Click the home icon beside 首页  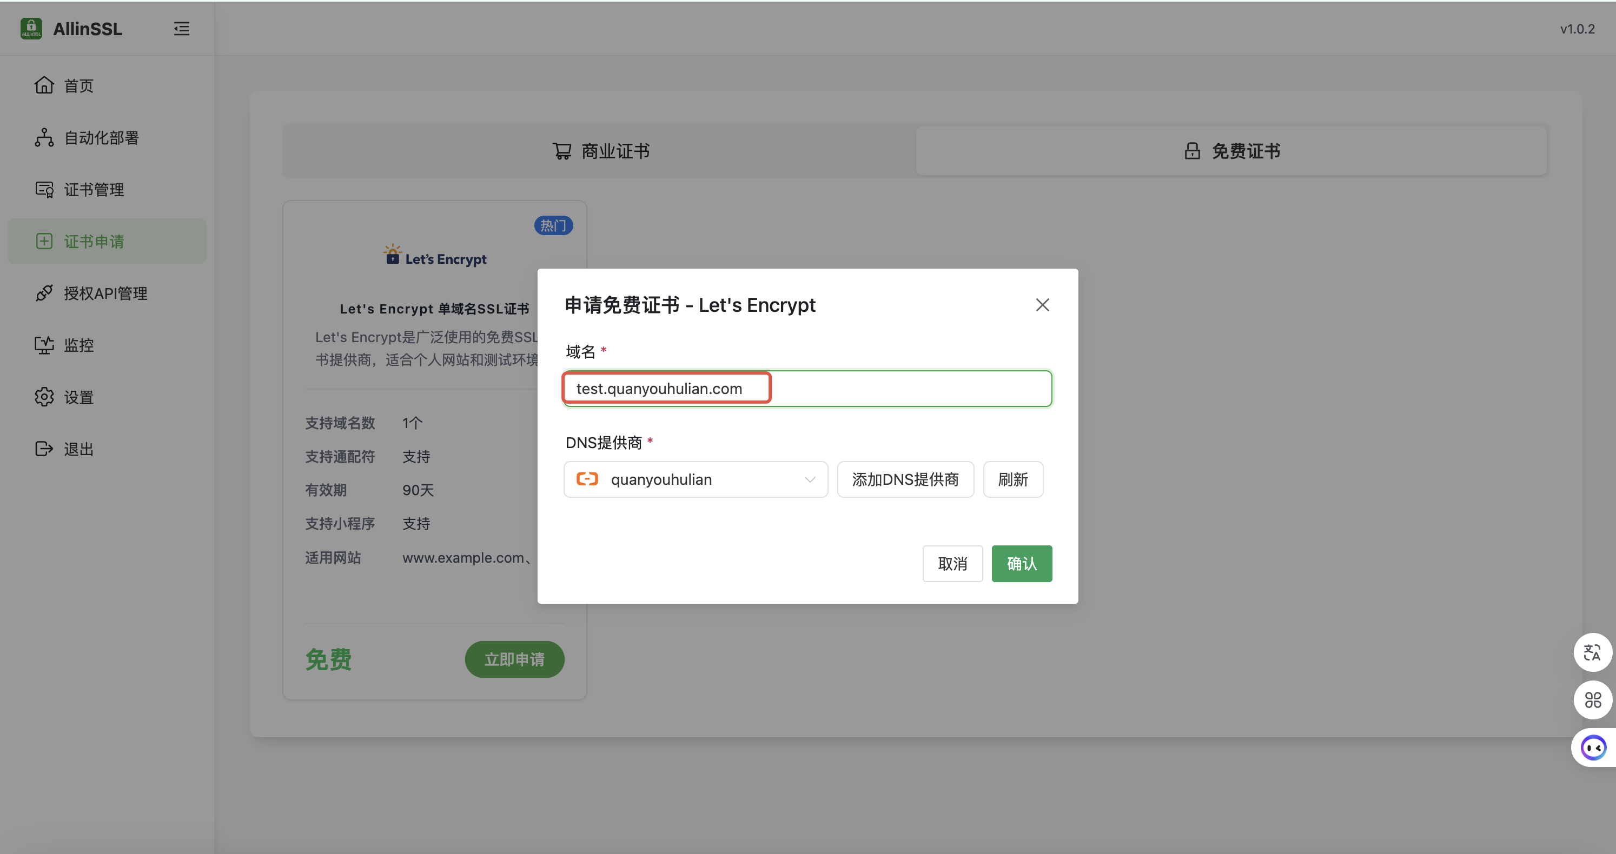click(x=44, y=85)
